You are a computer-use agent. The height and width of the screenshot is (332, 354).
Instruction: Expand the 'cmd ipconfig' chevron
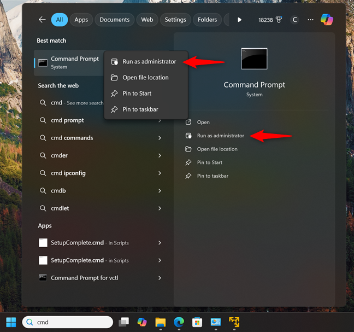(160, 173)
